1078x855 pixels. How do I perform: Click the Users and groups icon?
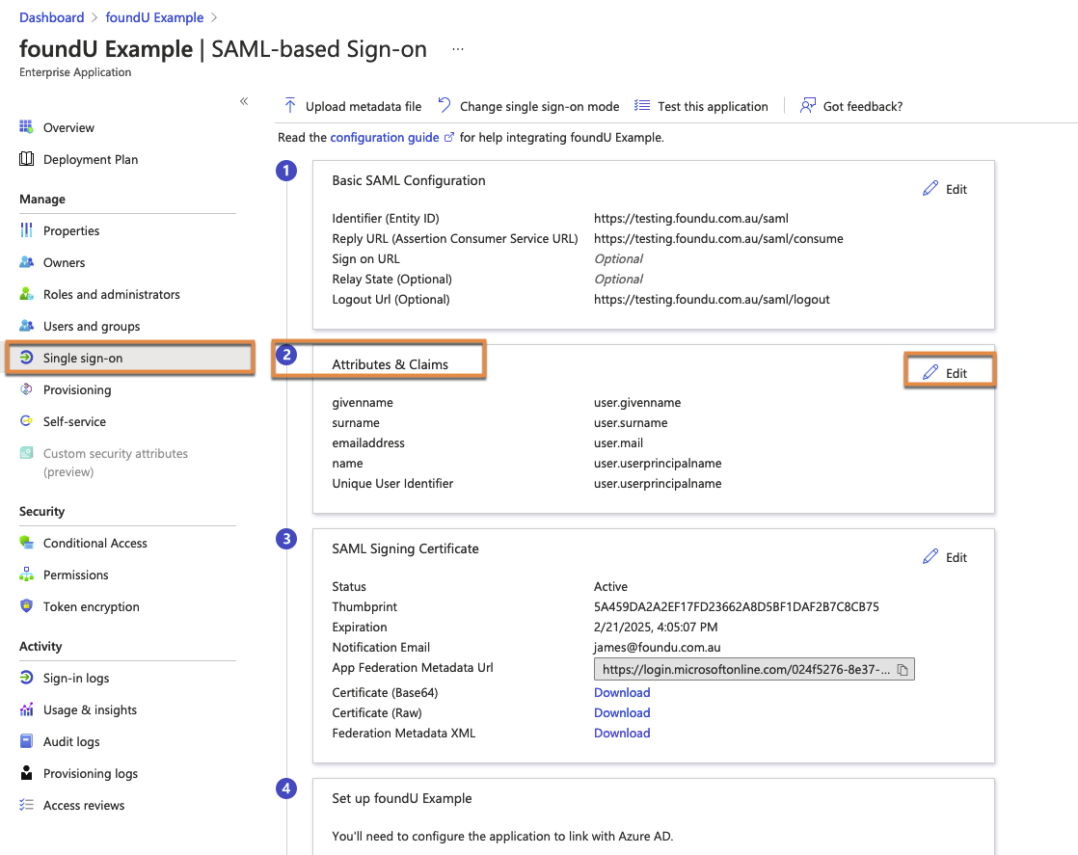point(26,326)
